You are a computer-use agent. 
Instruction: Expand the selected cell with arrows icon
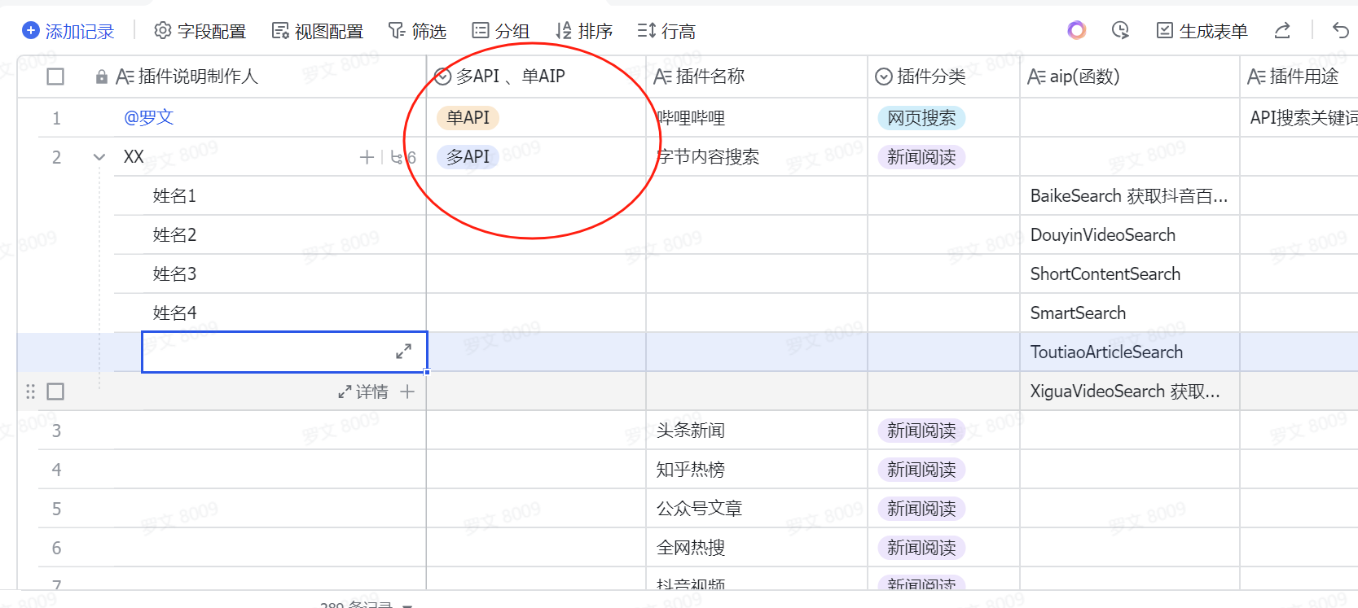[403, 352]
